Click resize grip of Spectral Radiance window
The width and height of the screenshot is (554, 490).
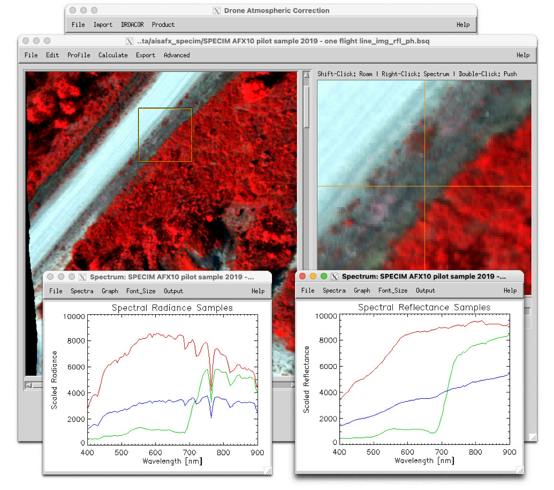pos(268,470)
